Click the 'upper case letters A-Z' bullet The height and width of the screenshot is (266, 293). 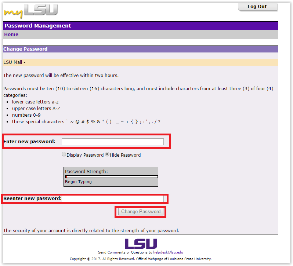tap(36, 109)
